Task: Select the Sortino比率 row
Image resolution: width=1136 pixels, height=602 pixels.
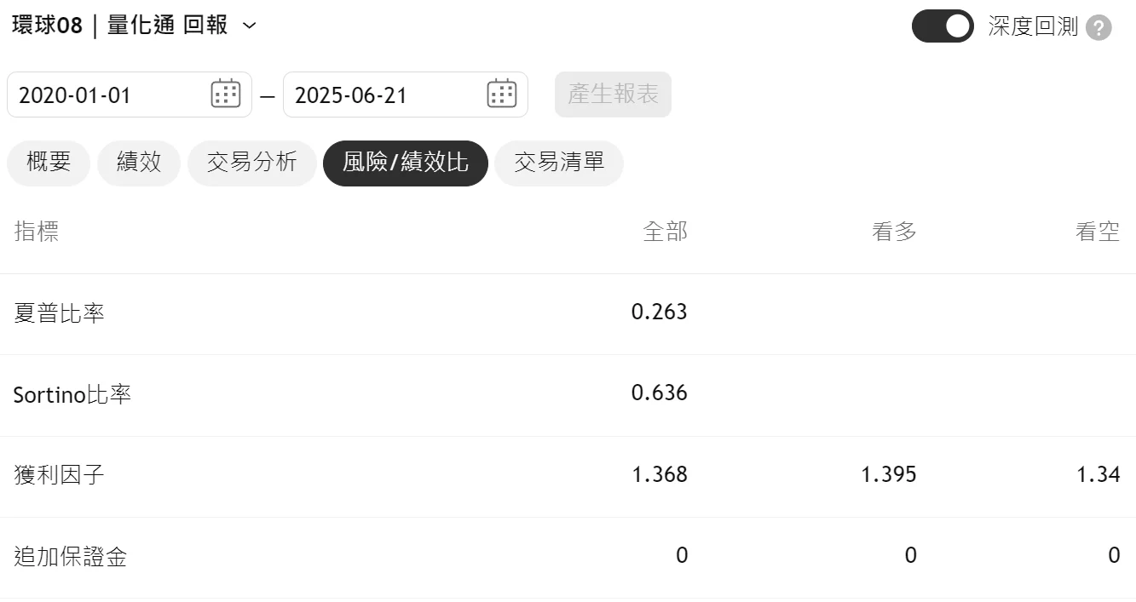Action: point(568,395)
